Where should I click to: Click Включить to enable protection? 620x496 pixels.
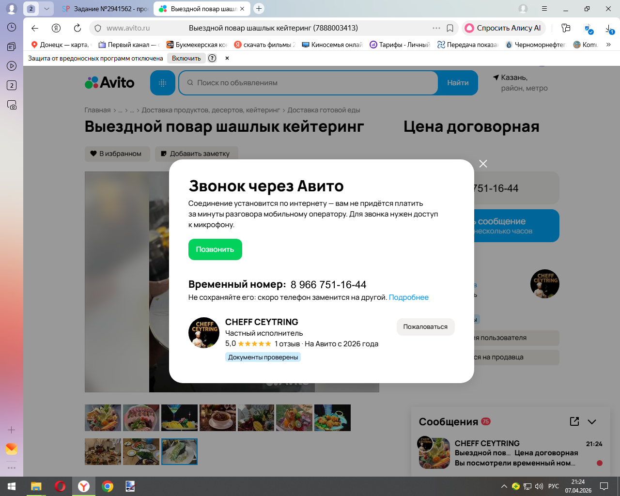pos(186,58)
